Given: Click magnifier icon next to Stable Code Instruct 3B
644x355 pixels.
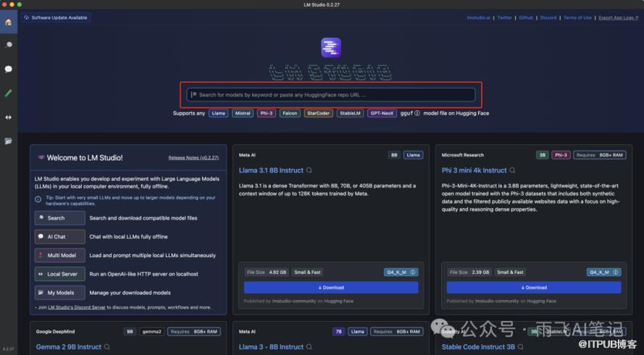Looking at the screenshot, I should [520, 347].
